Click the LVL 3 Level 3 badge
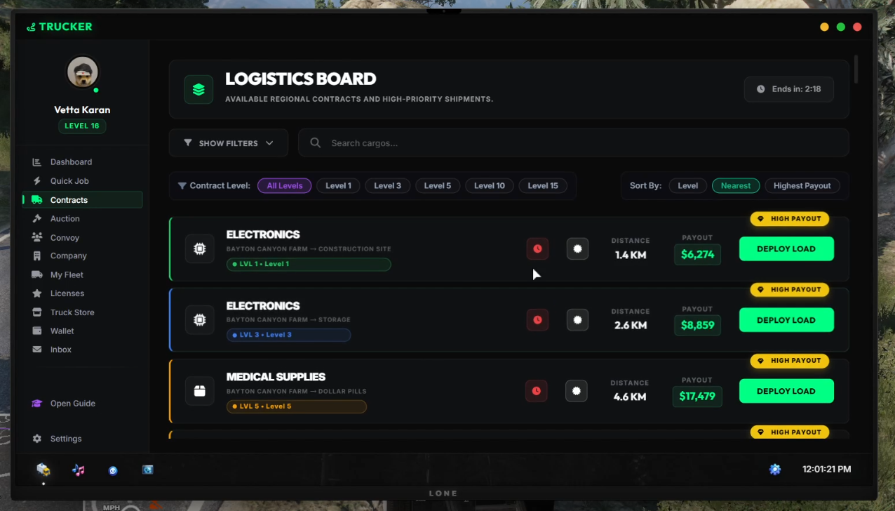 coord(288,335)
